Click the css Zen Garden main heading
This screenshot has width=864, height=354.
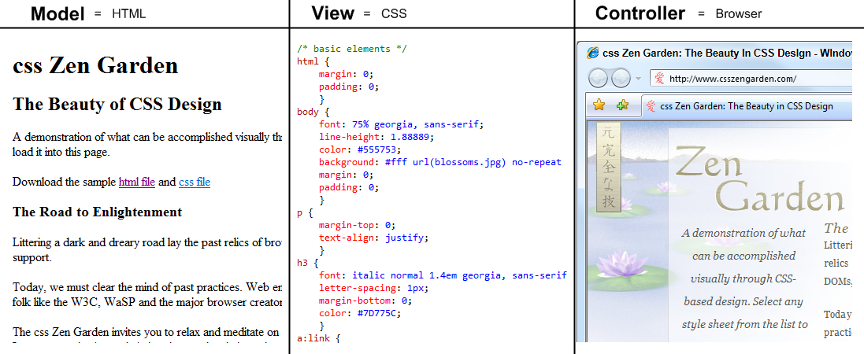point(95,66)
